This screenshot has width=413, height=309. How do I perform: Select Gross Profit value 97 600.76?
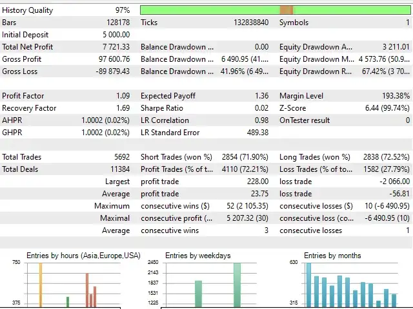point(114,59)
